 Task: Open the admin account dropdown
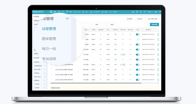pos(150,12)
